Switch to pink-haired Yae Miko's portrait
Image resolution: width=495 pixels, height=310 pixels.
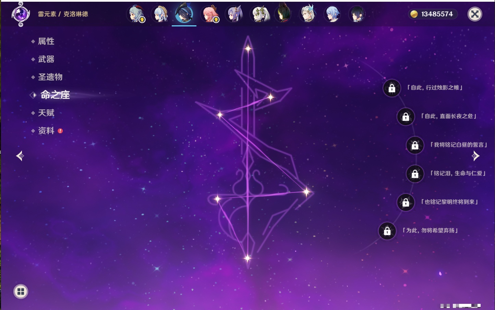(210, 14)
